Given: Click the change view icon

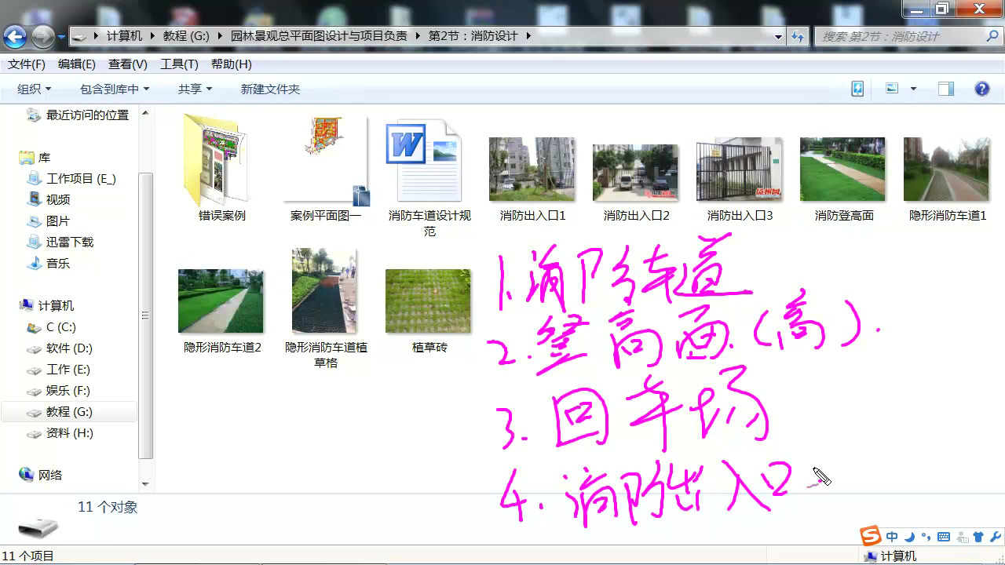Looking at the screenshot, I should 892,89.
